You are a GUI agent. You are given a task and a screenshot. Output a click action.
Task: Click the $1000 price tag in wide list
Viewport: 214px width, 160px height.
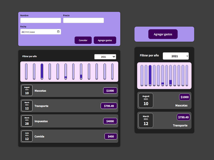(x=110, y=91)
